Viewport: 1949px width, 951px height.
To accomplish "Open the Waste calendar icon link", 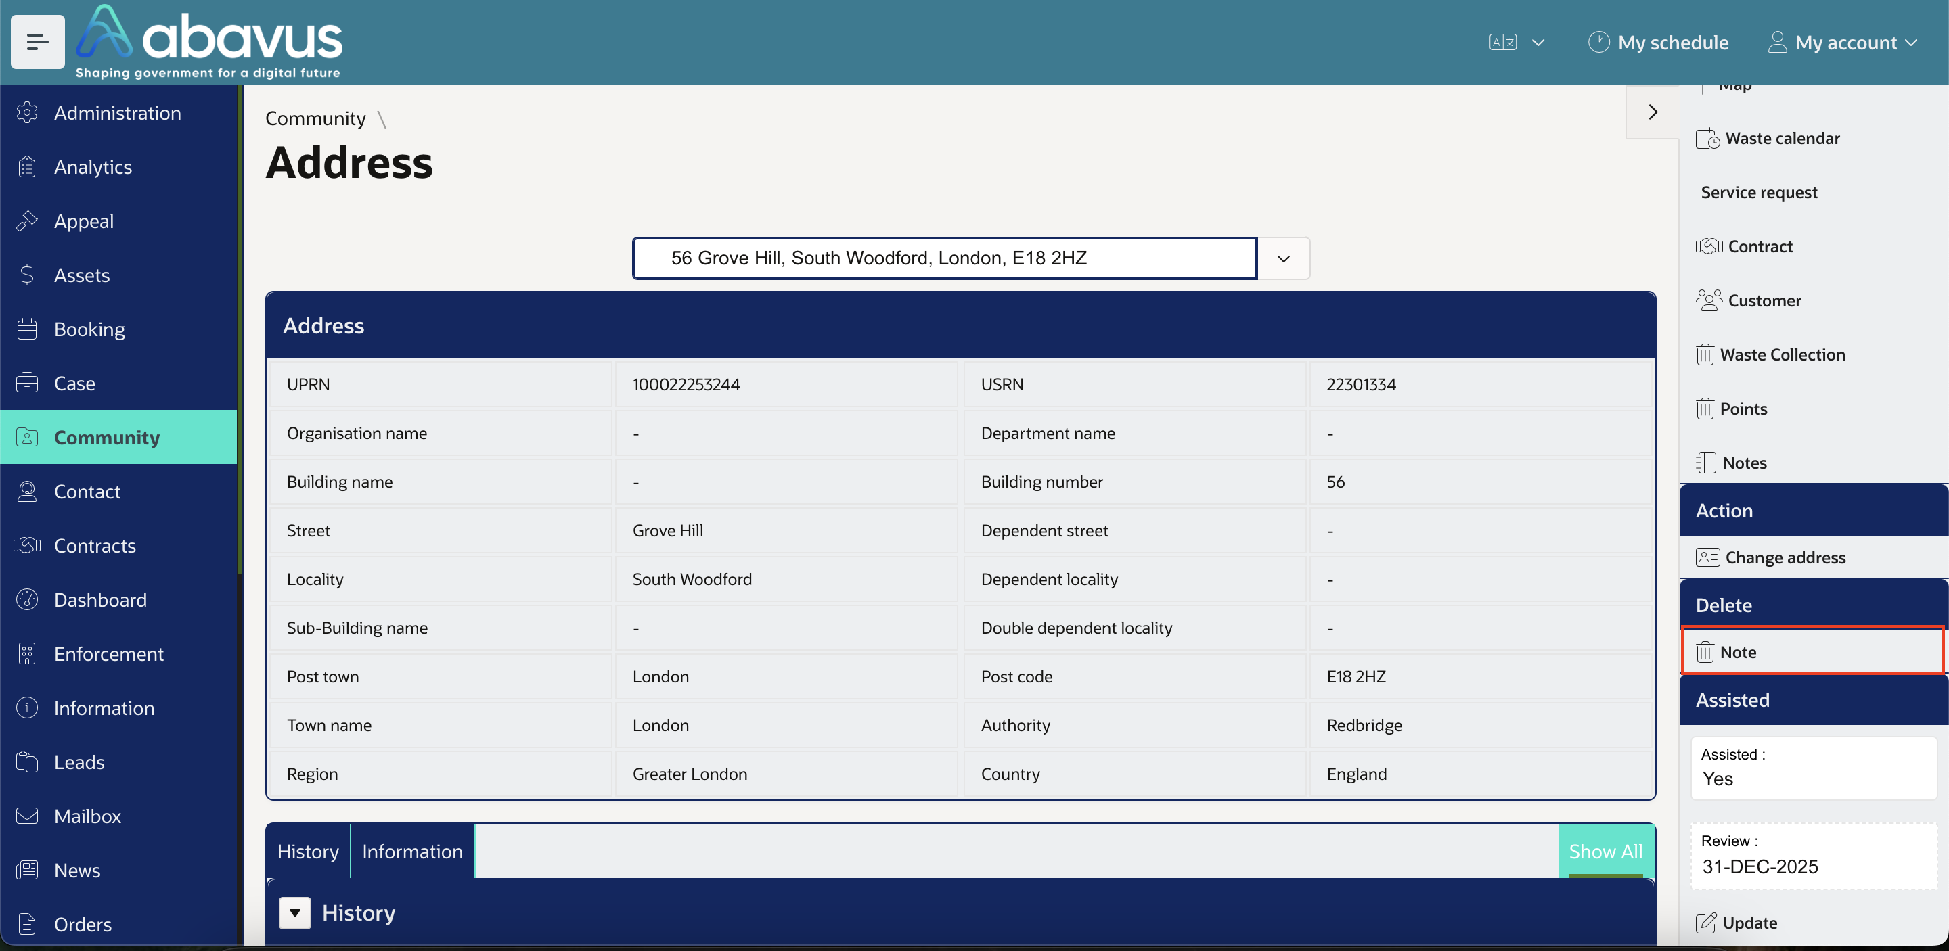I will pyautogui.click(x=1707, y=139).
